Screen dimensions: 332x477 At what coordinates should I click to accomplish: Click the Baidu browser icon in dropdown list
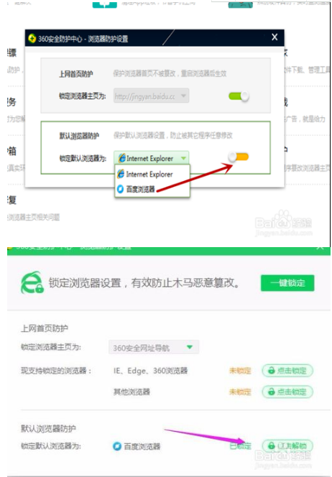(121, 189)
